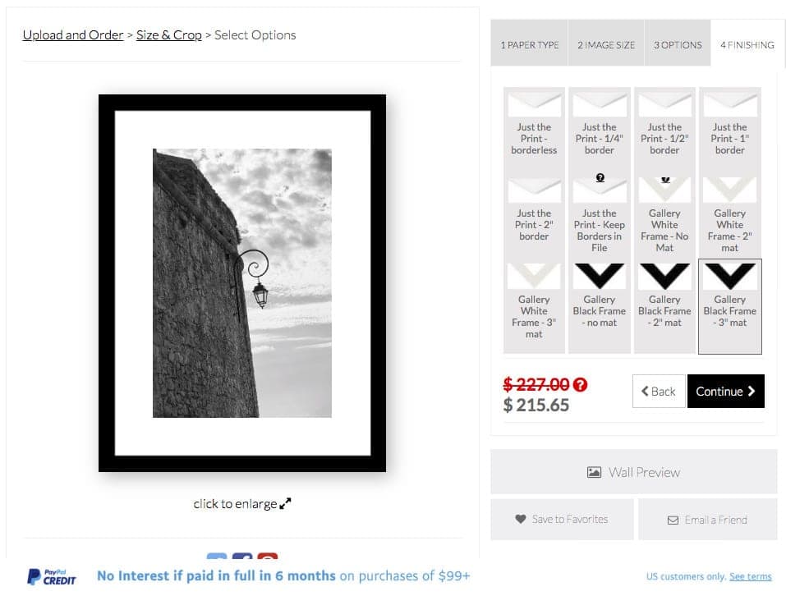
Task: Click the framed photo preview to enlarge
Action: tap(242, 283)
